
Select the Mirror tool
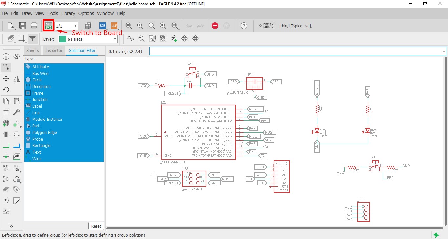click(x=17, y=79)
